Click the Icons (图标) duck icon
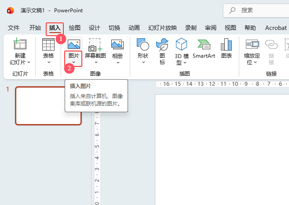The width and height of the screenshot is (289, 205). point(162,44)
